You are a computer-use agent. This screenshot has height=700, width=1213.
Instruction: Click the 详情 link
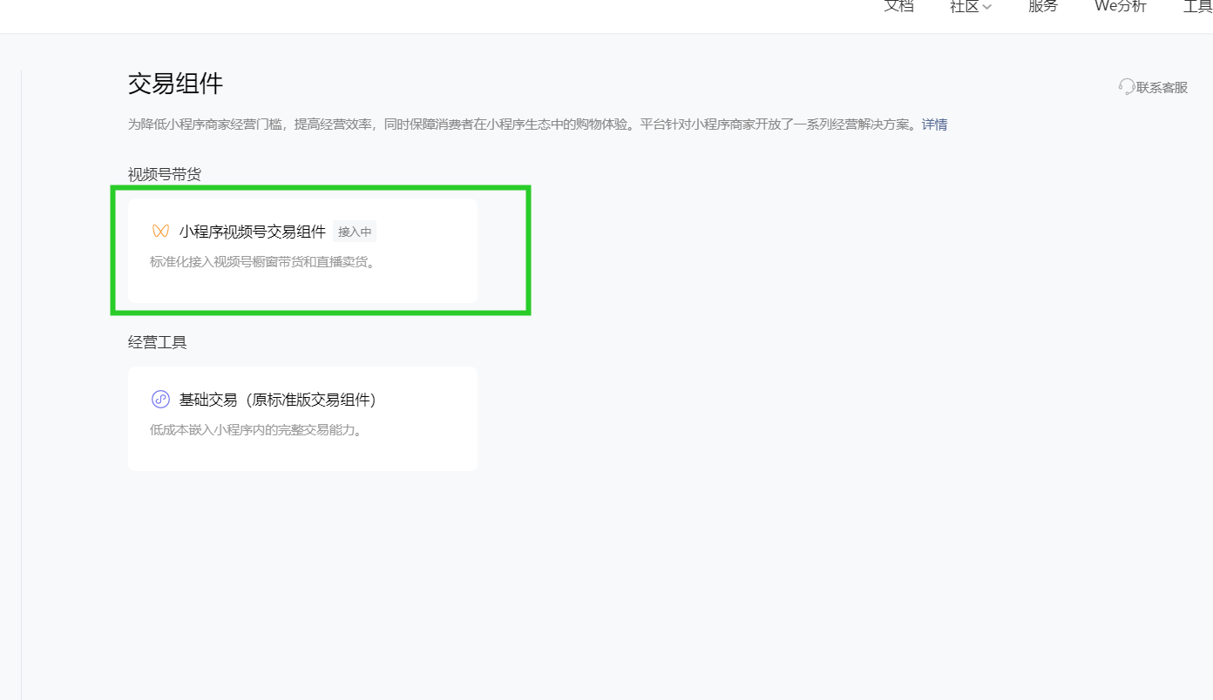click(934, 125)
